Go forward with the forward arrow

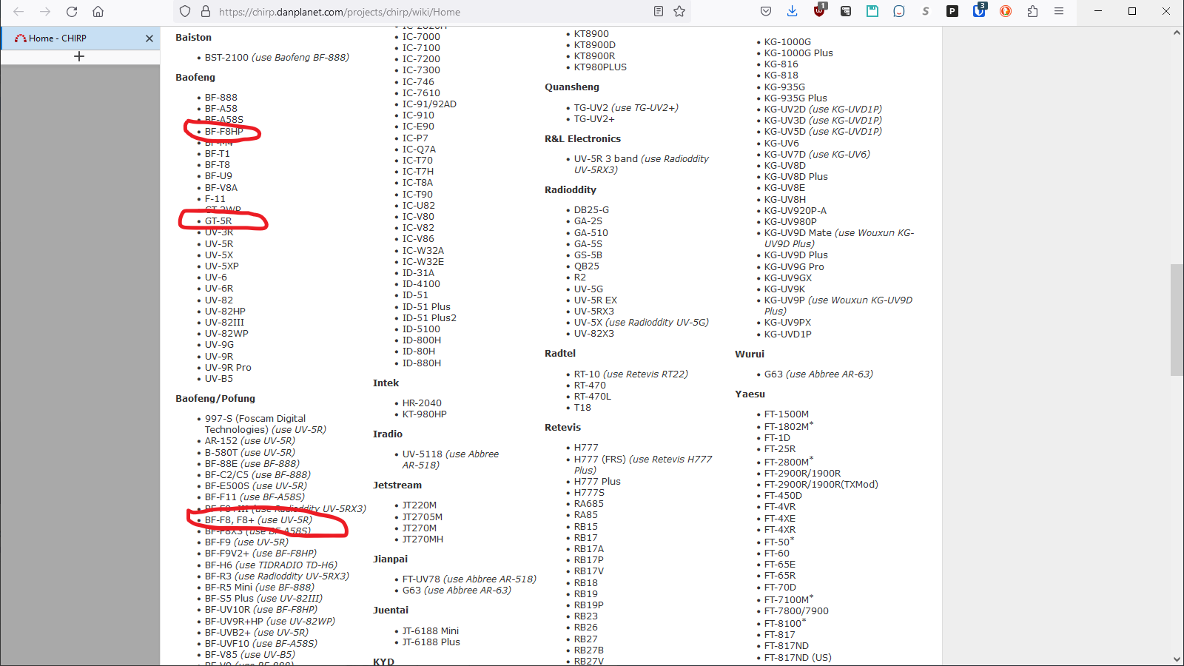(x=45, y=11)
